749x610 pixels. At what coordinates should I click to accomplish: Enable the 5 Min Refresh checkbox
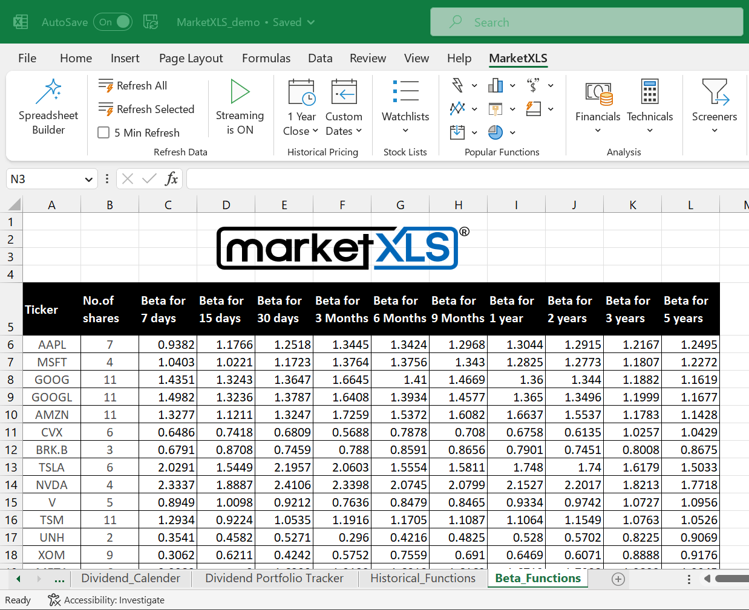coord(104,132)
